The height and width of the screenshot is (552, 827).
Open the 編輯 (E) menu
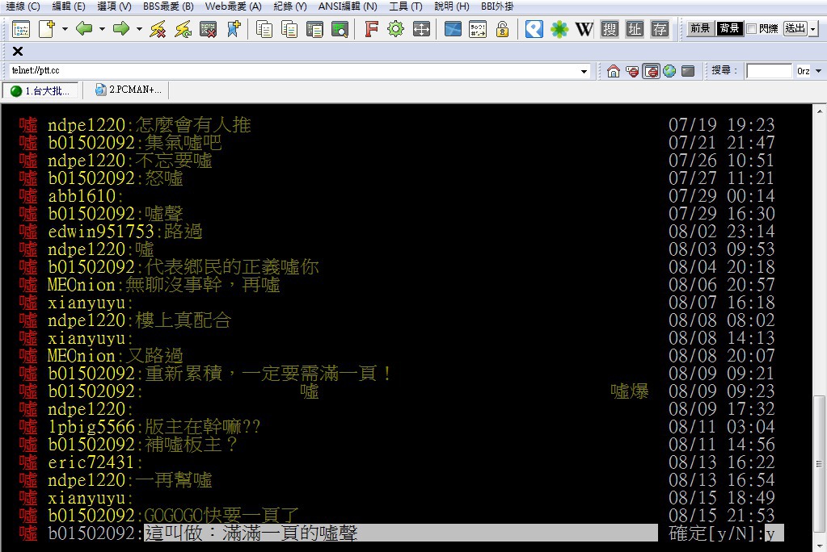[69, 6]
